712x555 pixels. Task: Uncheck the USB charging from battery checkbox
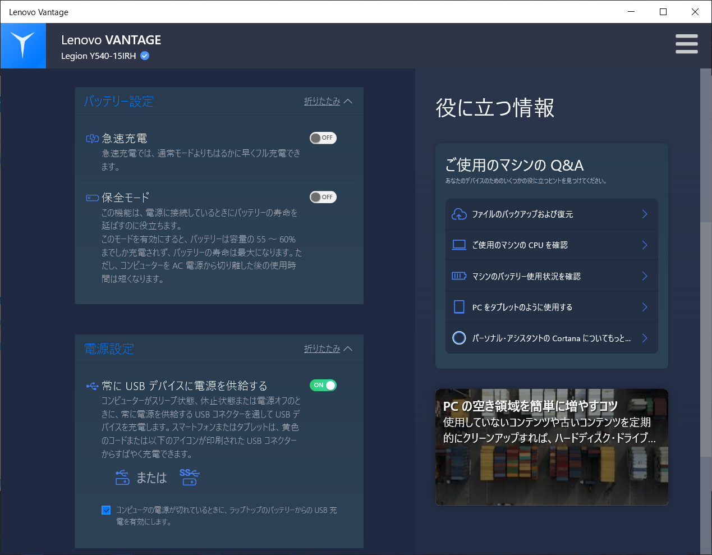106,510
